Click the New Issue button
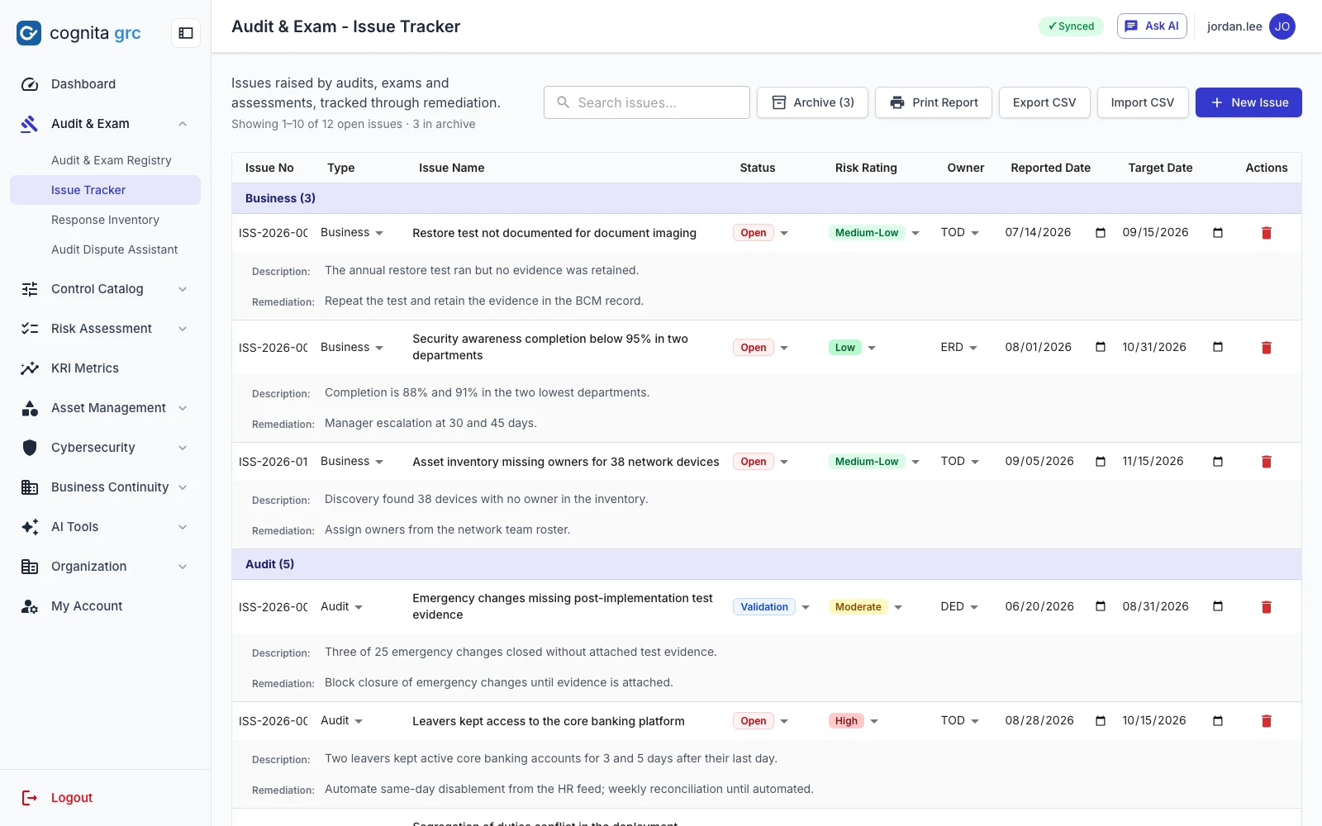 [1248, 102]
